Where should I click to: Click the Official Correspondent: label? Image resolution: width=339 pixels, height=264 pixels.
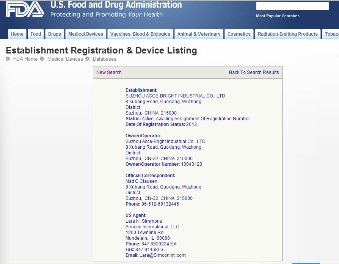click(150, 175)
